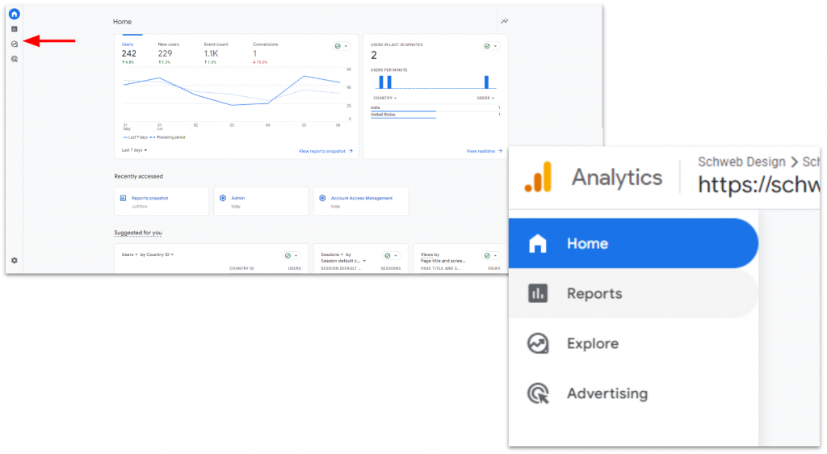The width and height of the screenshot is (827, 454).
Task: Click the Home icon in the collapsed sidebar
Action: point(15,15)
